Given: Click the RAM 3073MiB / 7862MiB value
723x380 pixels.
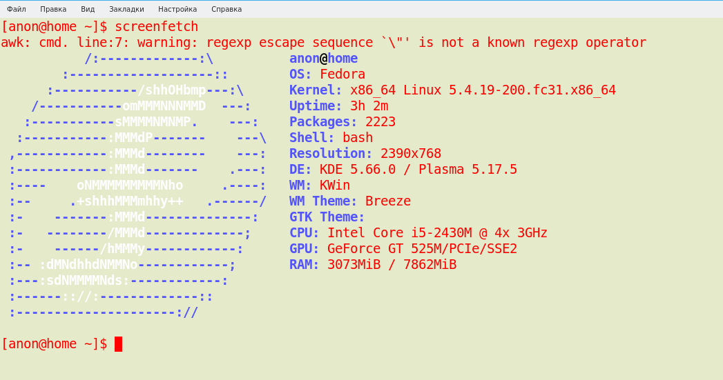Looking at the screenshot, I should 392,265.
